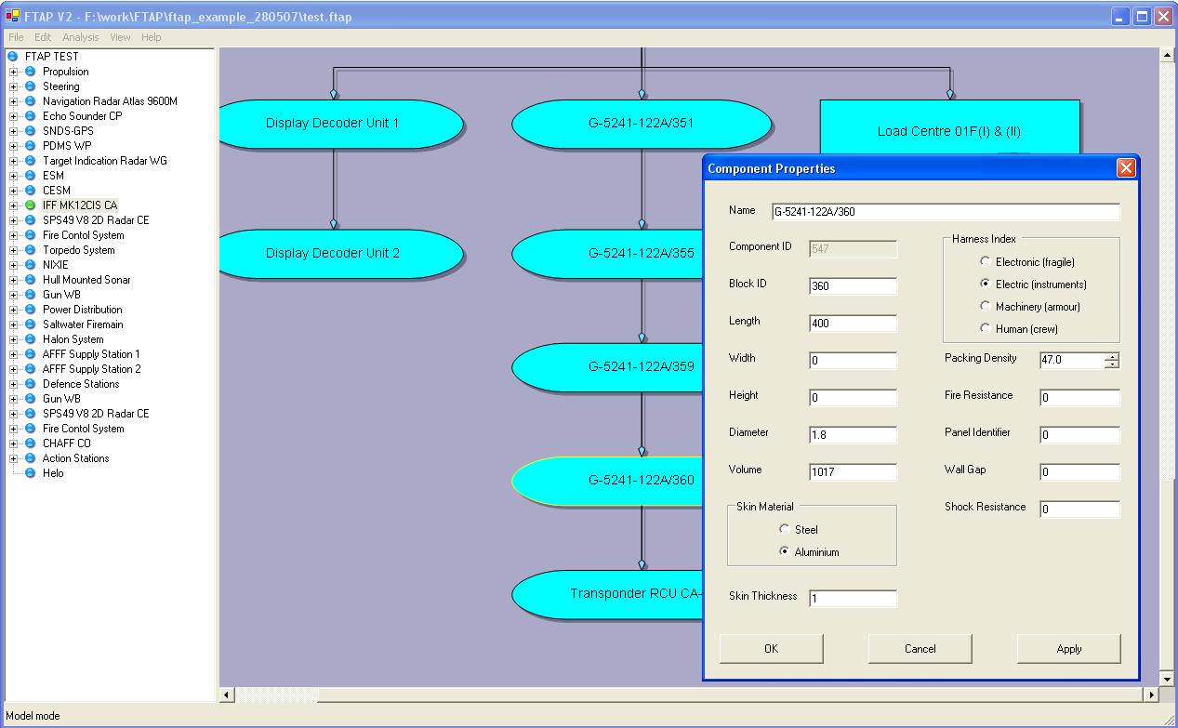Click the Apply button

point(1068,649)
